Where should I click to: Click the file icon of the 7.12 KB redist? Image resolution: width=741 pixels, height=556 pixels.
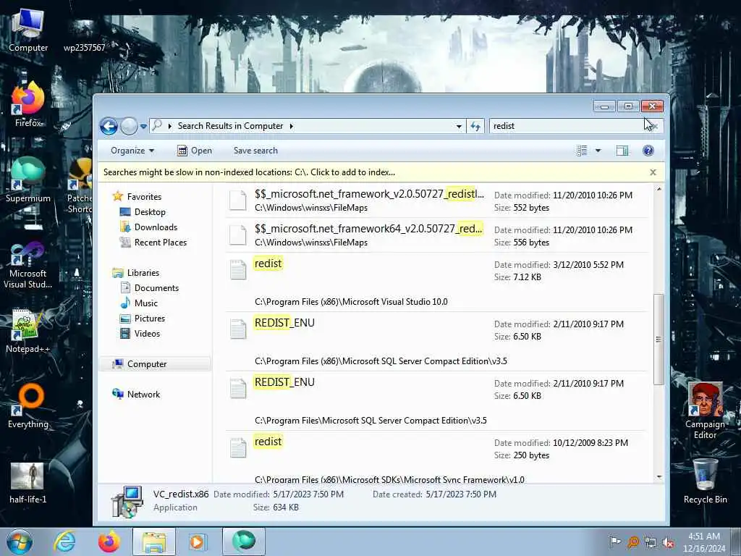(x=238, y=269)
